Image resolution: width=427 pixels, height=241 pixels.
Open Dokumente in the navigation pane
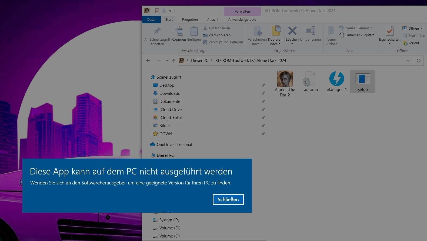[170, 102]
